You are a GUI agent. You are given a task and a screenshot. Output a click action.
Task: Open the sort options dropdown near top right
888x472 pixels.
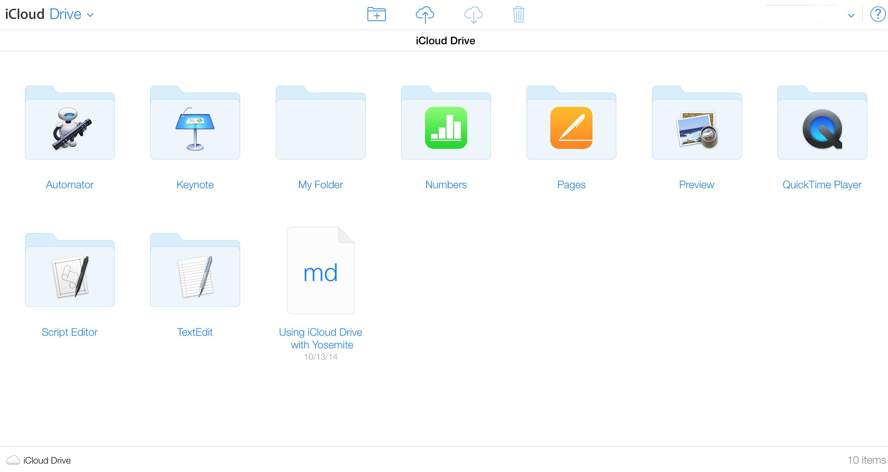[850, 15]
